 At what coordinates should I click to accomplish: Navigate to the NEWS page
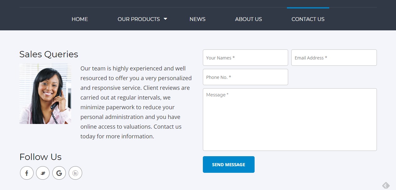pos(197,19)
